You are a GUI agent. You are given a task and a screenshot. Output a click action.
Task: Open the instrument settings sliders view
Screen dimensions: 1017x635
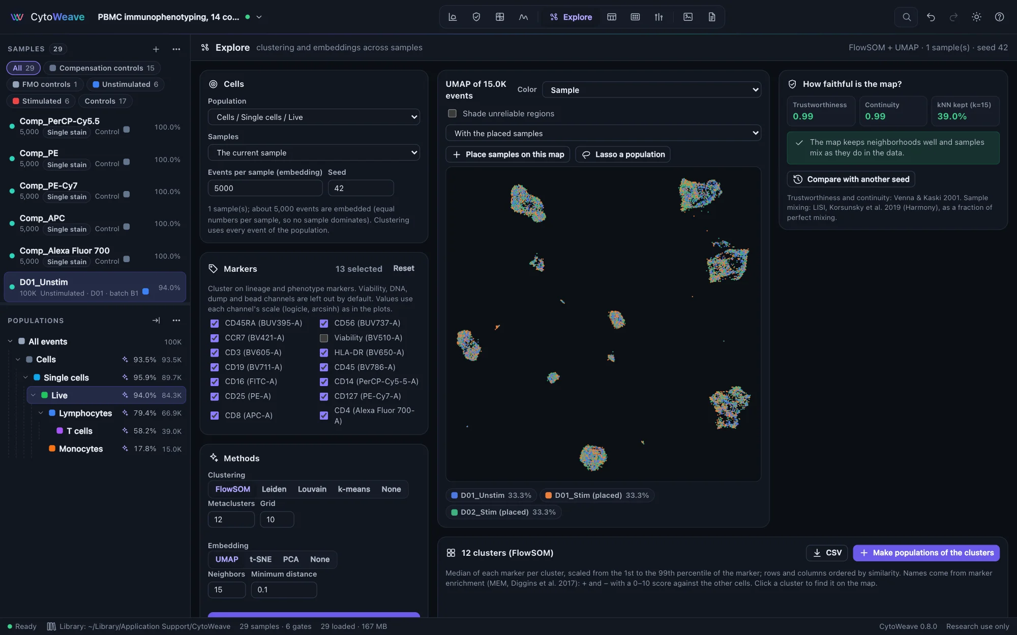click(659, 17)
